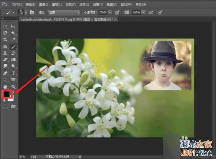216x159 pixels.
Task: Select the Pen tool
Action: [5, 73]
